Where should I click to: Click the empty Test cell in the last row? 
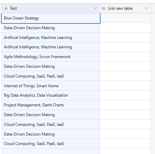coord(51,151)
